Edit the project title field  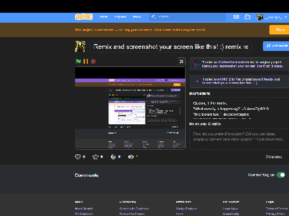pyautogui.click(x=170, y=47)
